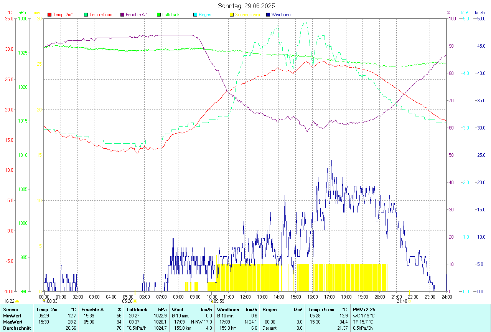491x332 pixels.
Task: Click the green Luftdruck legend square
Action: (x=159, y=15)
